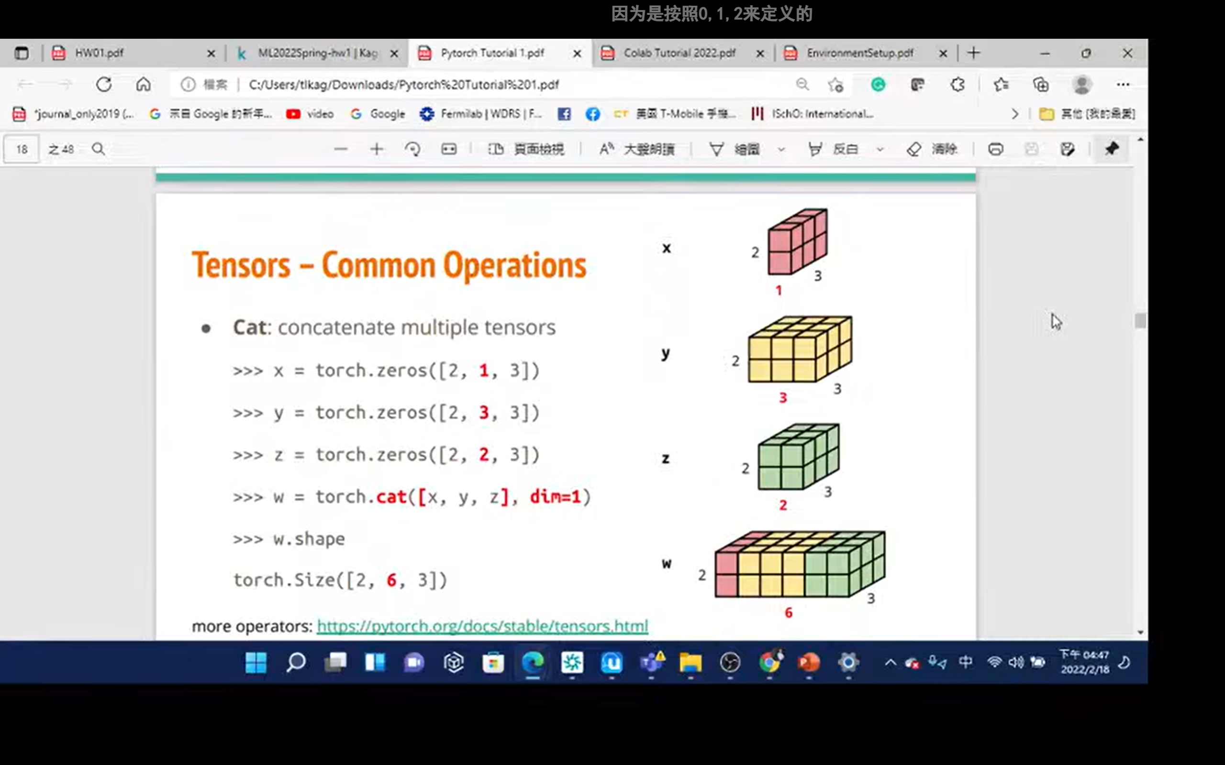Click the fit to page icon

coord(448,149)
